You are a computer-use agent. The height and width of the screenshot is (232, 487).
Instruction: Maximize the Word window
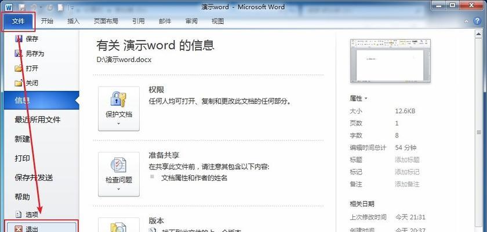(x=453, y=5)
